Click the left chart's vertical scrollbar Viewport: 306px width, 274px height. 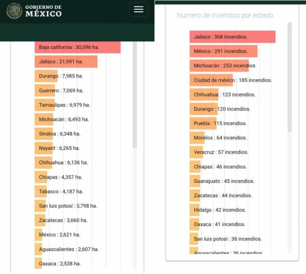[x=135, y=96]
